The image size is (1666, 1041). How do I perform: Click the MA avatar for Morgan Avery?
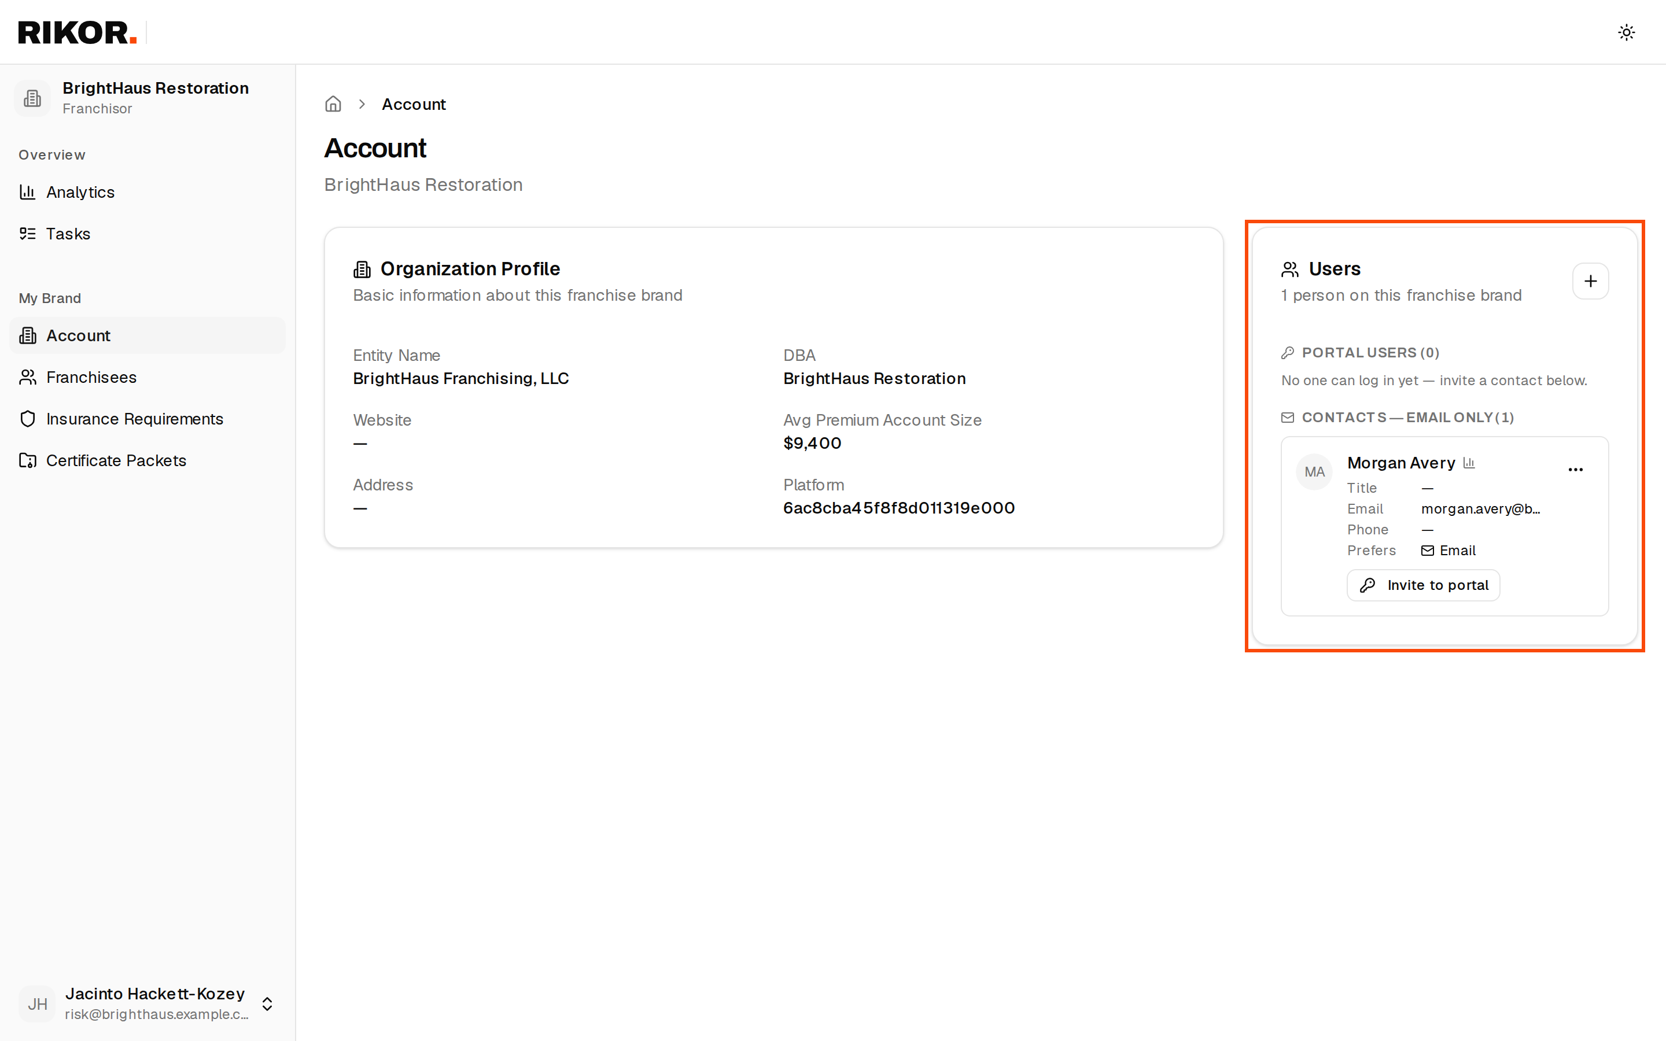tap(1314, 471)
